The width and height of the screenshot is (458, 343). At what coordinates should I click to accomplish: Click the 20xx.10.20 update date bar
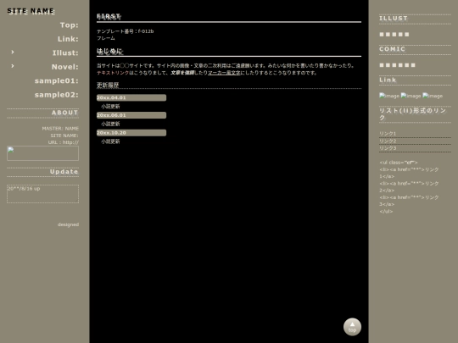131,132
